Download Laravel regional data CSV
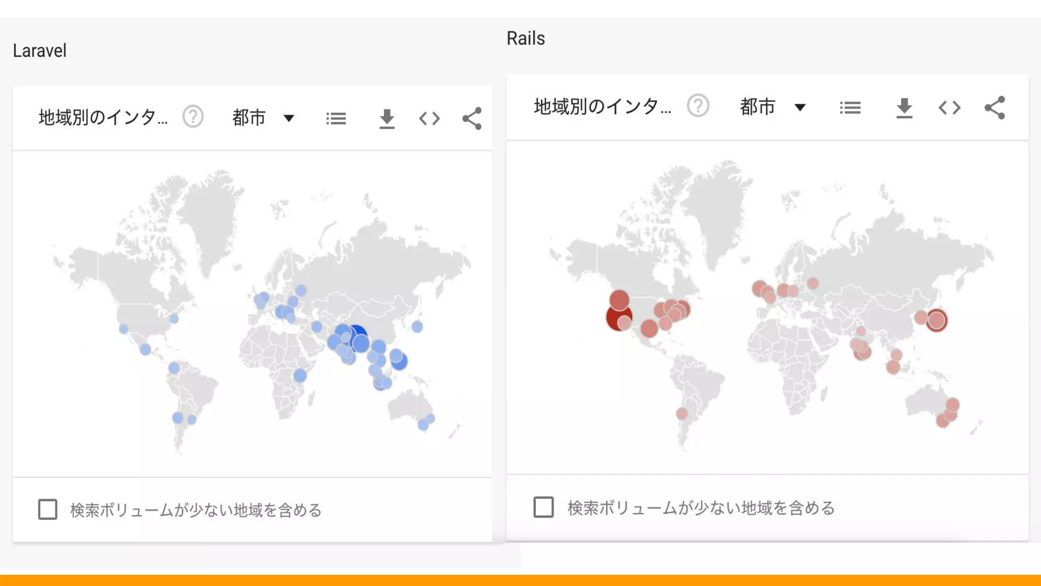 (387, 119)
